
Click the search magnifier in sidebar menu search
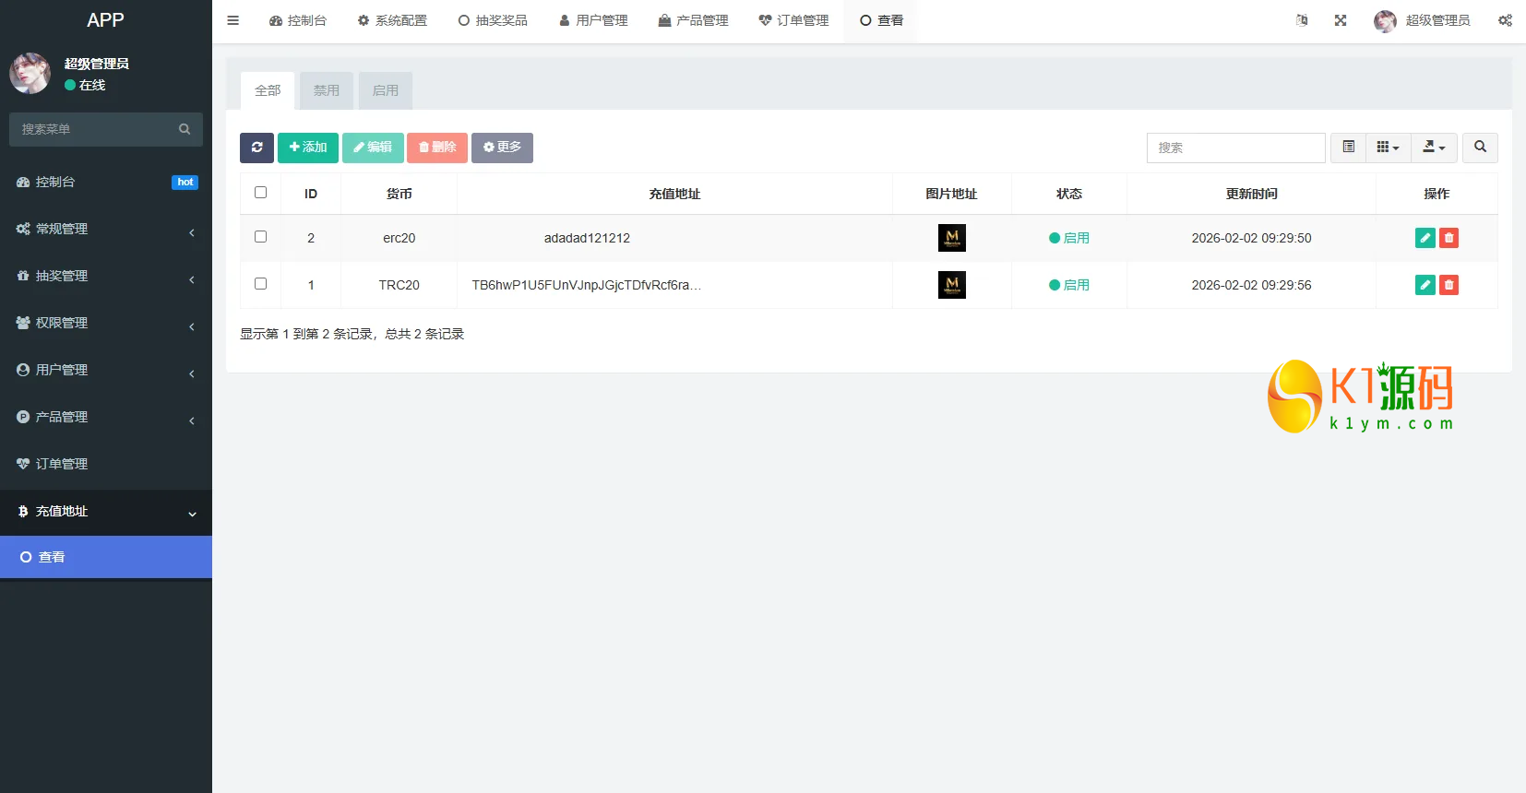(x=185, y=129)
